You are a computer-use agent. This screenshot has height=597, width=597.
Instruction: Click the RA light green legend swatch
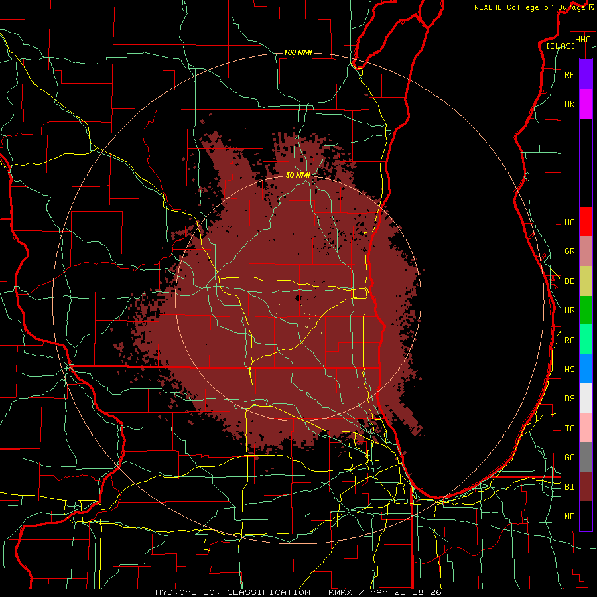(586, 340)
